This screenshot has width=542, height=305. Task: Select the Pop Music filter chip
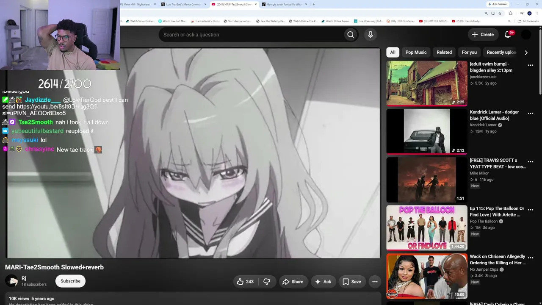coord(416,52)
